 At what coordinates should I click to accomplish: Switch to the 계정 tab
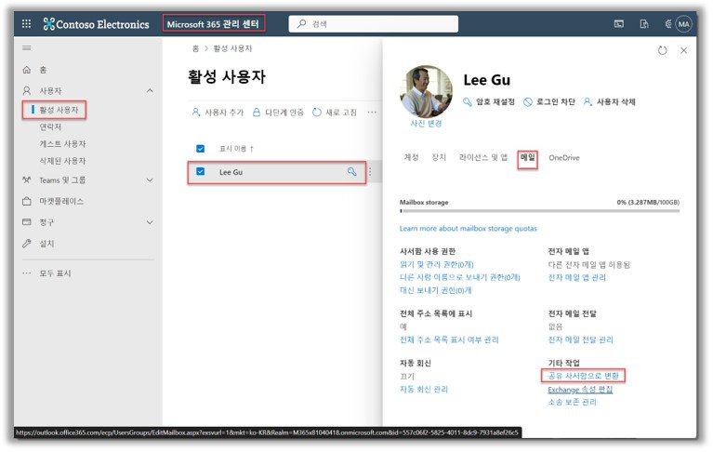click(x=412, y=157)
